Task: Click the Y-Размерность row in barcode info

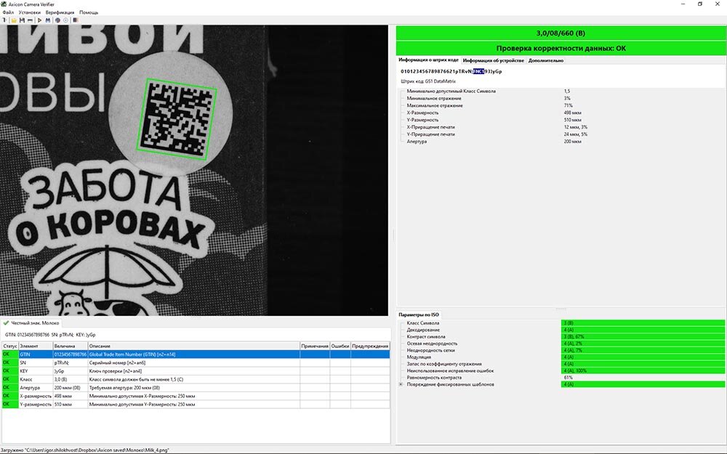Action: pos(561,120)
